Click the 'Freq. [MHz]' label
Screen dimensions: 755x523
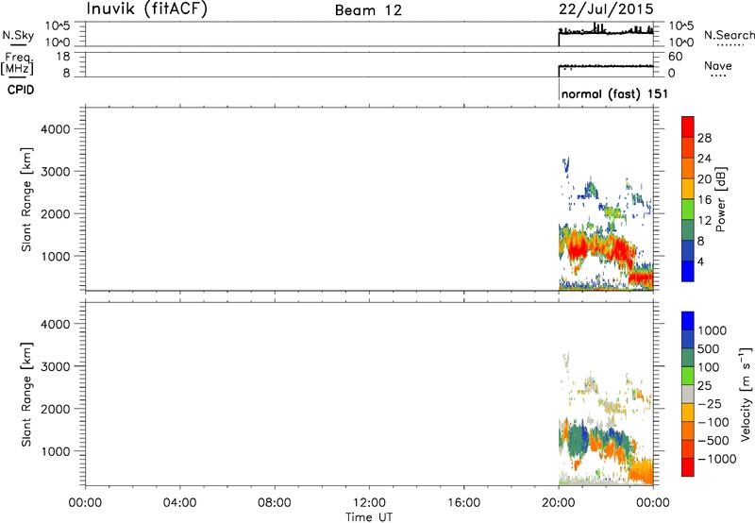pos(17,64)
